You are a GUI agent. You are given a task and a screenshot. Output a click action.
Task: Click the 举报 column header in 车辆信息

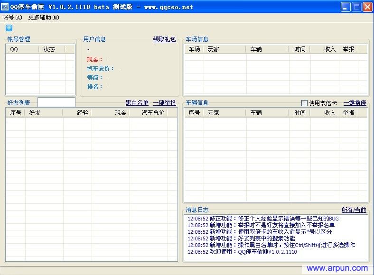pyautogui.click(x=348, y=113)
